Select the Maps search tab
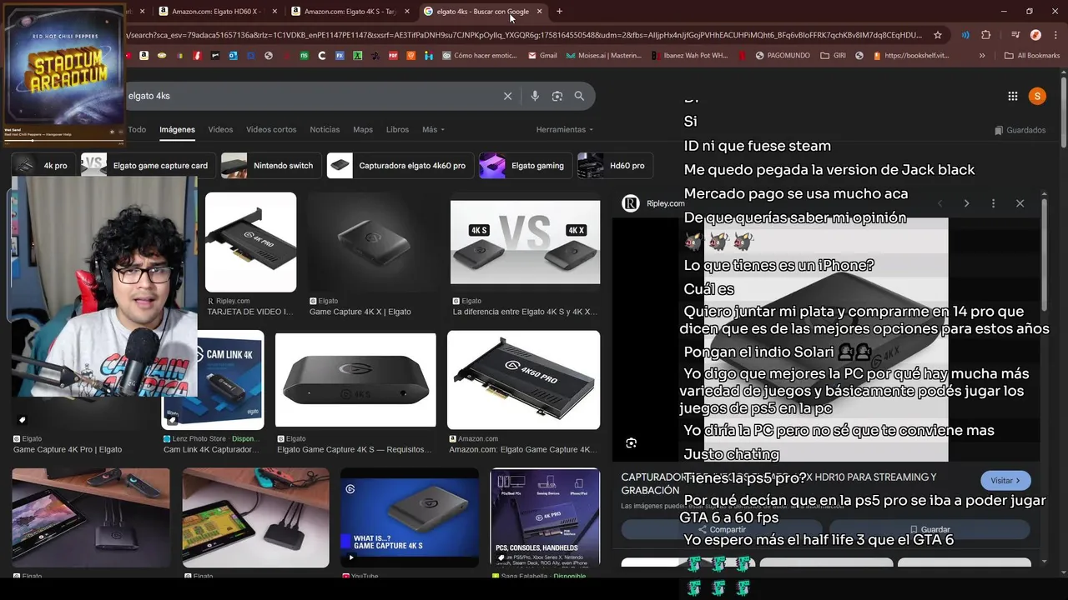 click(363, 129)
